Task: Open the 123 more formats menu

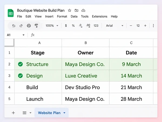Action: [96, 26]
